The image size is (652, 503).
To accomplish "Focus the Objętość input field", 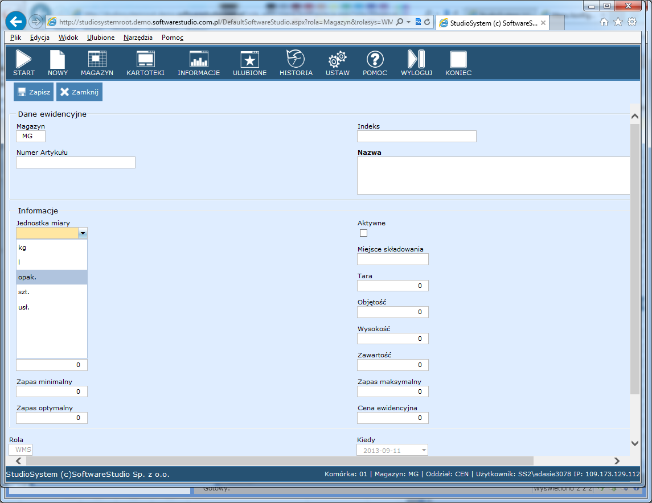I will [x=392, y=312].
